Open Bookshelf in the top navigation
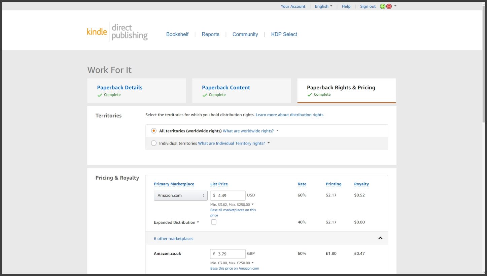Viewport: 487px width, 276px height. pos(177,34)
